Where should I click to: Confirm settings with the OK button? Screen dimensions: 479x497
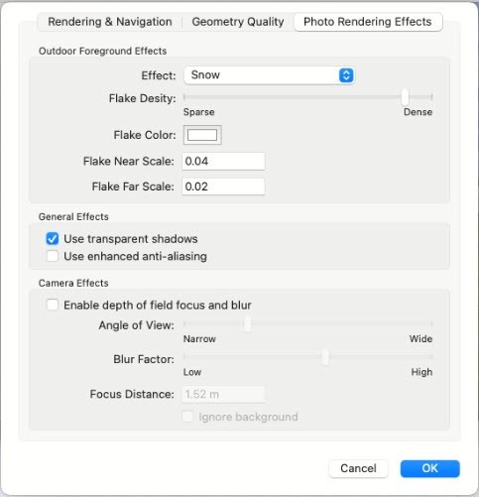[x=429, y=468]
